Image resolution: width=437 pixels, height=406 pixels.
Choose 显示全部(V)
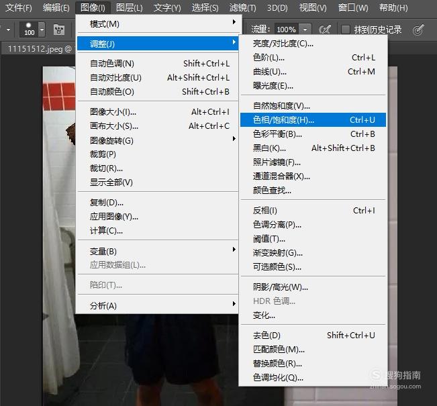tap(158, 183)
